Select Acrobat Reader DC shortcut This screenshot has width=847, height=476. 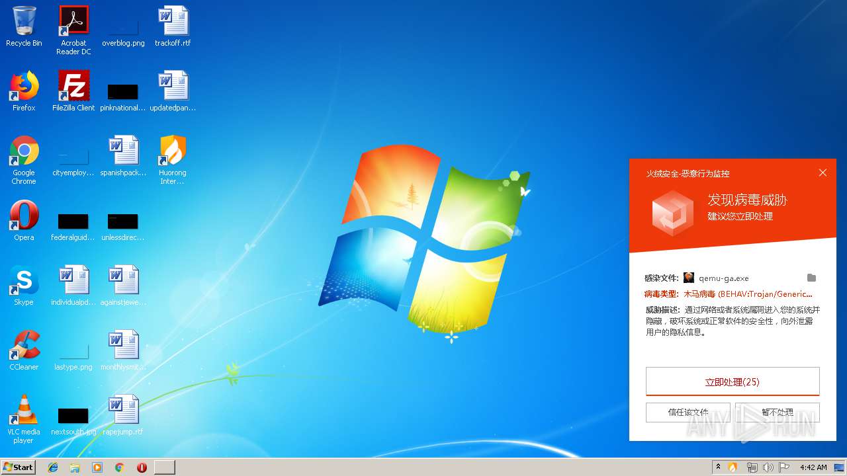click(x=73, y=30)
